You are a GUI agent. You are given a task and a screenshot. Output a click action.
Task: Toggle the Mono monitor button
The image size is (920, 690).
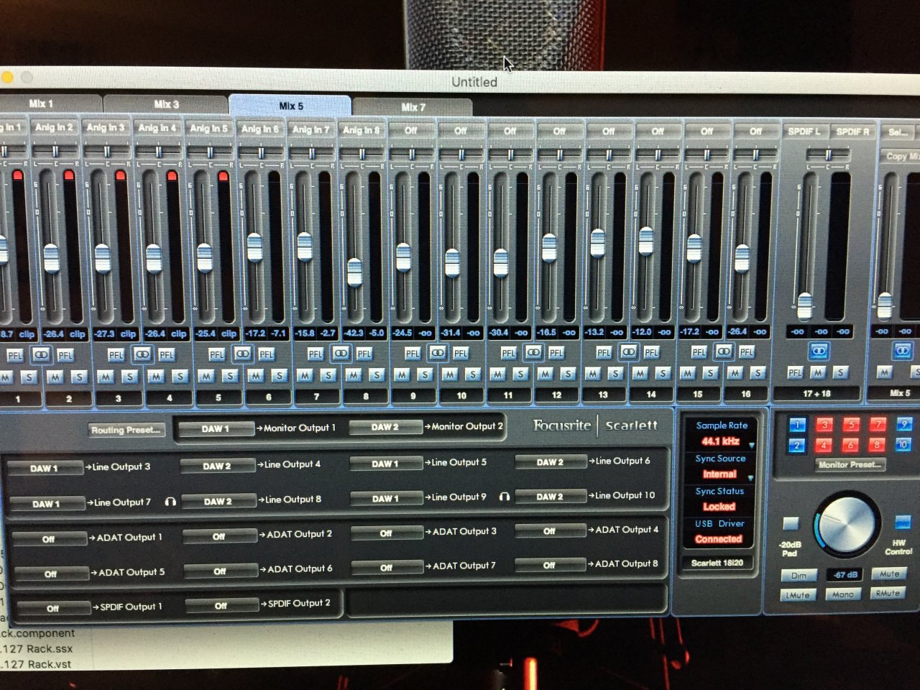pos(842,594)
